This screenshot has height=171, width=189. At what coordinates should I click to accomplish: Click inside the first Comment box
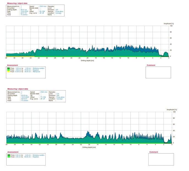pyautogui.click(x=158, y=72)
